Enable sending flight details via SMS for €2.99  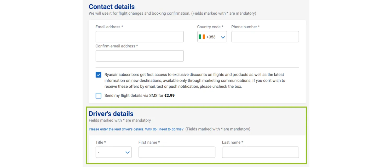[98, 96]
